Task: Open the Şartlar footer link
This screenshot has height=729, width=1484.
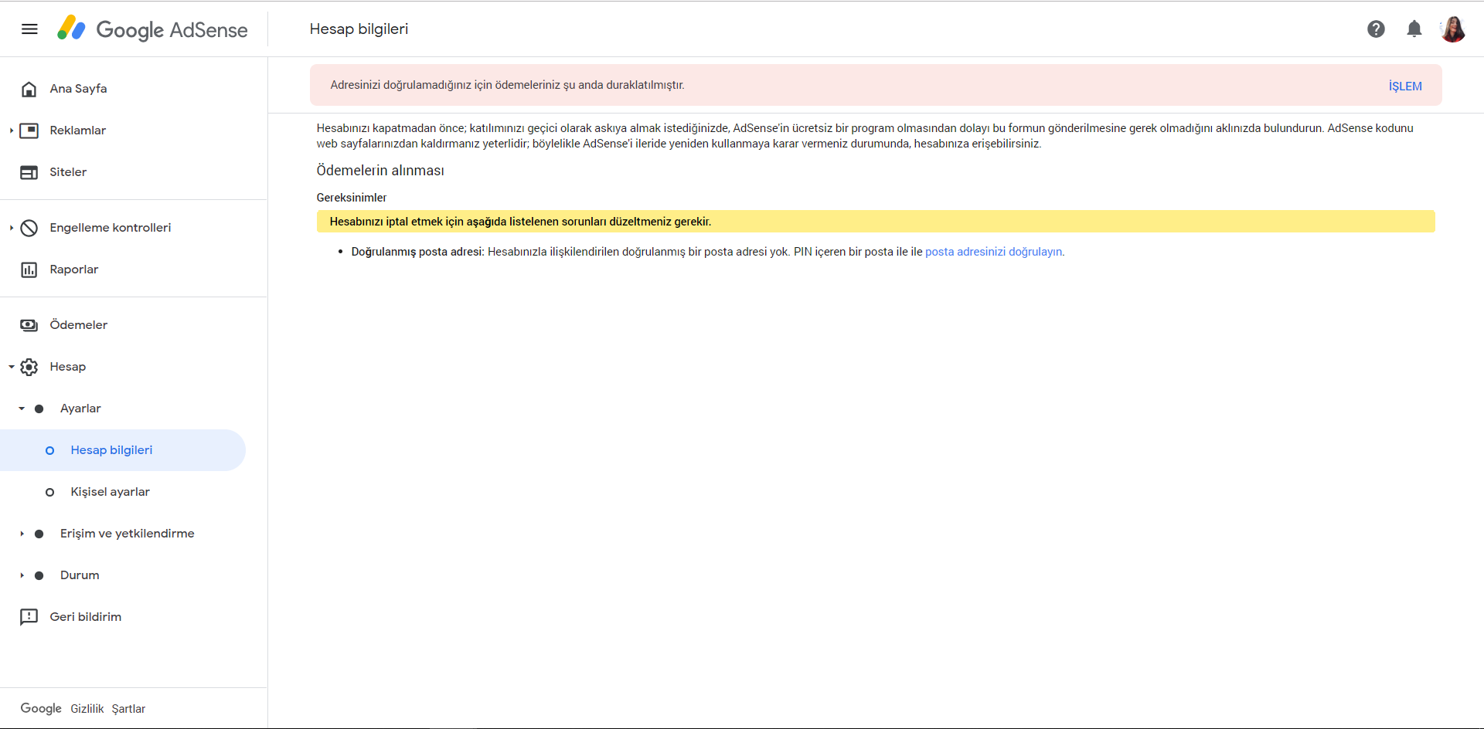Action: pos(128,709)
